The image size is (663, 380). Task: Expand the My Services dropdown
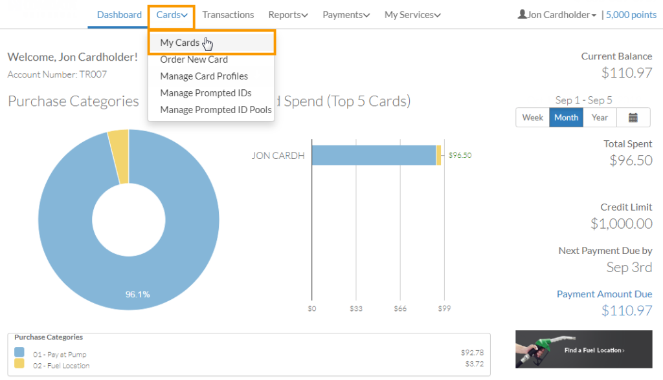[x=412, y=15]
